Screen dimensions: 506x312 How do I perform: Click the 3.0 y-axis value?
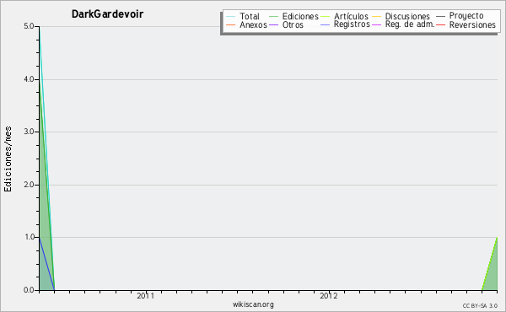point(29,132)
